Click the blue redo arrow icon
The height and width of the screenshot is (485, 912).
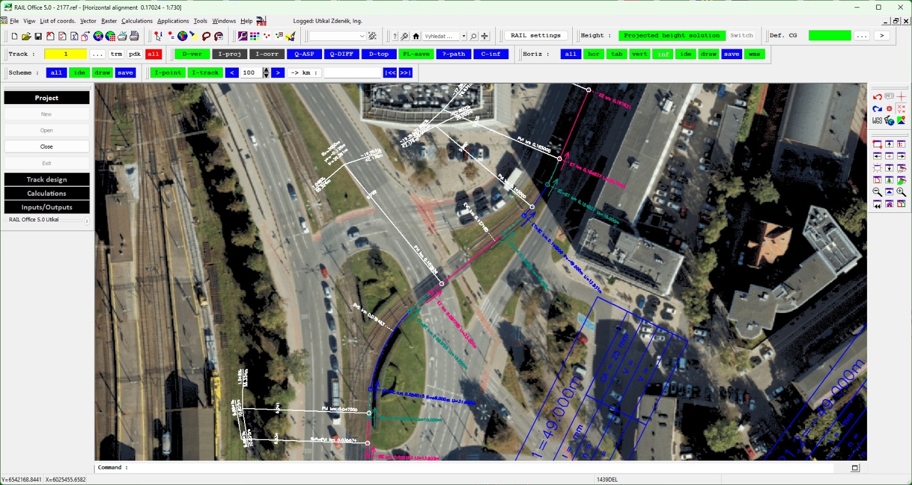click(x=877, y=109)
